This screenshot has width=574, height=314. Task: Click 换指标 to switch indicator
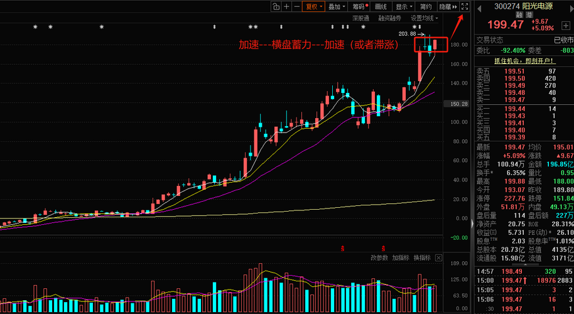coord(422,258)
